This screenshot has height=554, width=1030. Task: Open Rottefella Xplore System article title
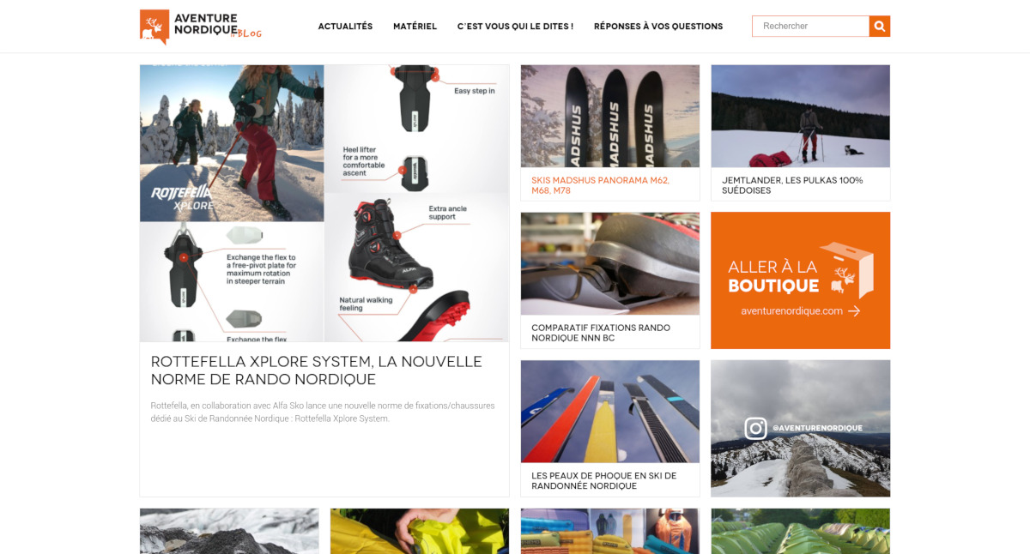click(x=317, y=370)
